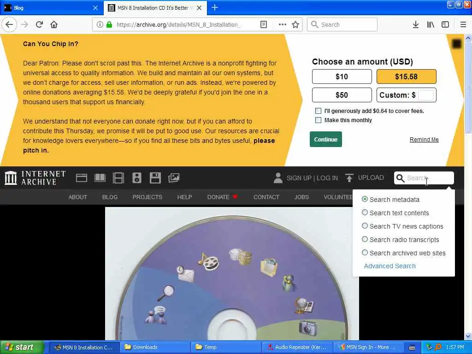Click the Internet Archive logo
Image resolution: width=472 pixels, height=354 pixels.
[35, 178]
